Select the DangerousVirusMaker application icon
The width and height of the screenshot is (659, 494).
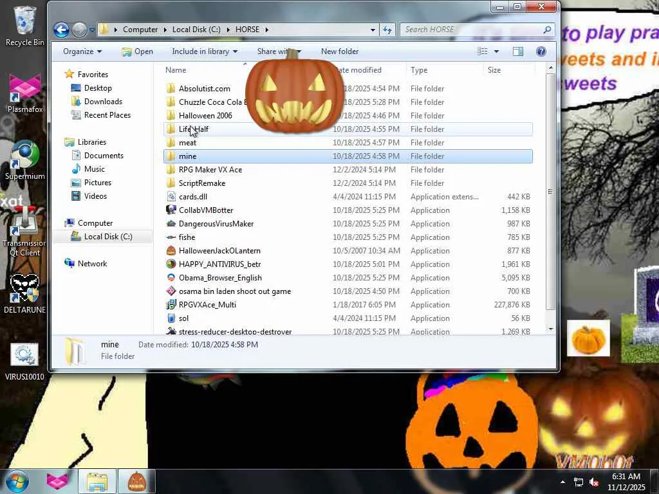pyautogui.click(x=171, y=223)
